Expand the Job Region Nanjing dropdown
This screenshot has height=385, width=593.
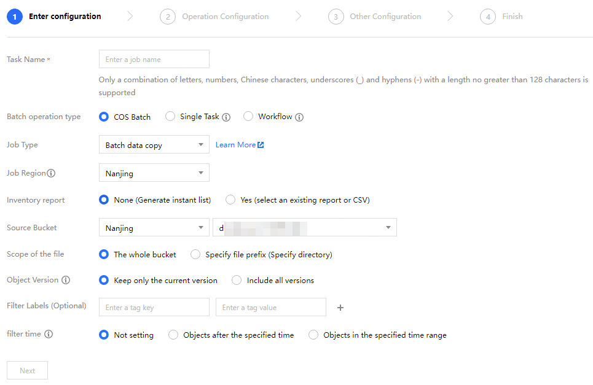click(154, 173)
